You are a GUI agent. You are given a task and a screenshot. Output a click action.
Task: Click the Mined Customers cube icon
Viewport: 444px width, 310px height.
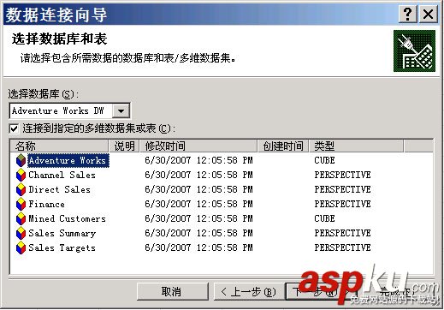21,218
